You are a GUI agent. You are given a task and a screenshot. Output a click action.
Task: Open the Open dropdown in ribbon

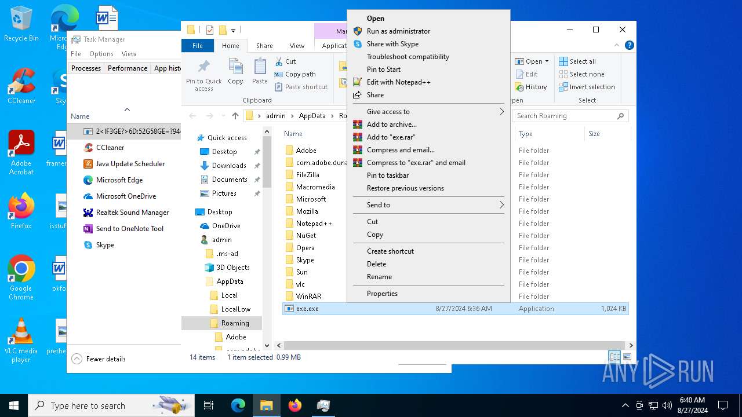[532, 61]
